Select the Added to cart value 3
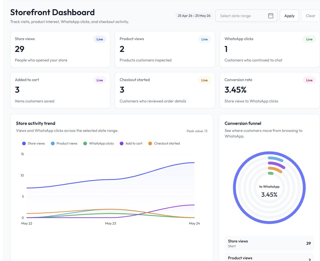Screen dimensions: 320x261 17,90
